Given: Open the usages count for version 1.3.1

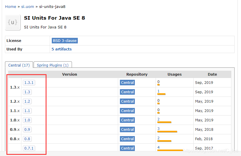Looking at the screenshot, I should tap(159, 82).
